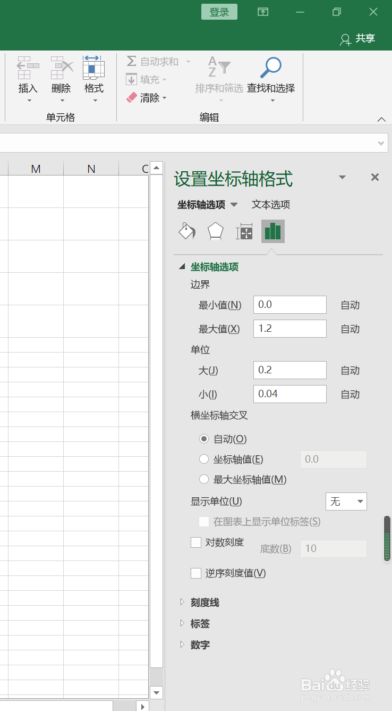This screenshot has width=392, height=711.
Task: Select the Effects pentagon icon
Action: (x=215, y=231)
